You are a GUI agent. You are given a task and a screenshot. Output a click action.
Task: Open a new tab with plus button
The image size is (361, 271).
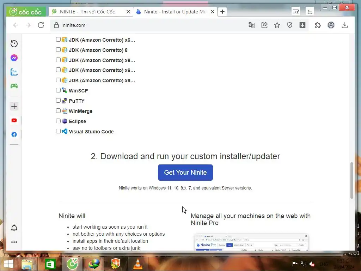pyautogui.click(x=222, y=12)
